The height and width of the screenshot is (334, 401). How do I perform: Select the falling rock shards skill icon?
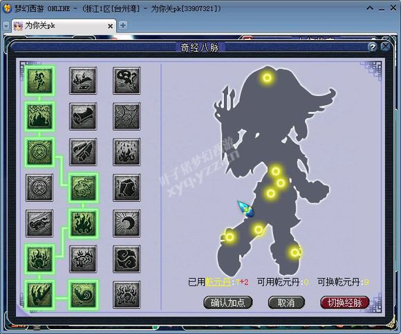pos(83,152)
